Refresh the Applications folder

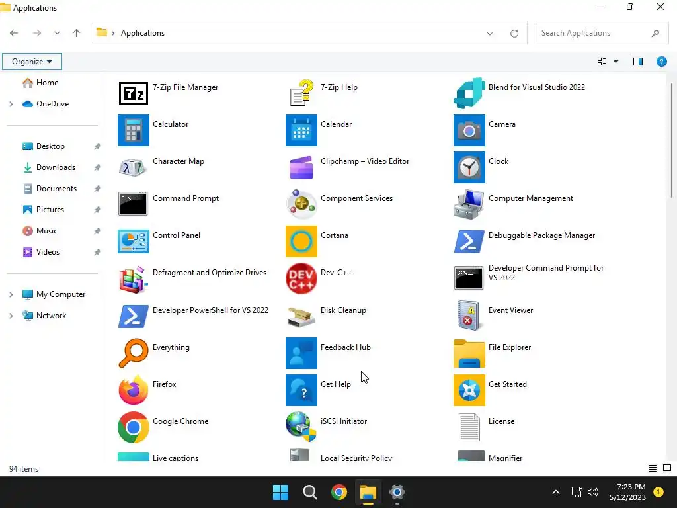(x=514, y=33)
